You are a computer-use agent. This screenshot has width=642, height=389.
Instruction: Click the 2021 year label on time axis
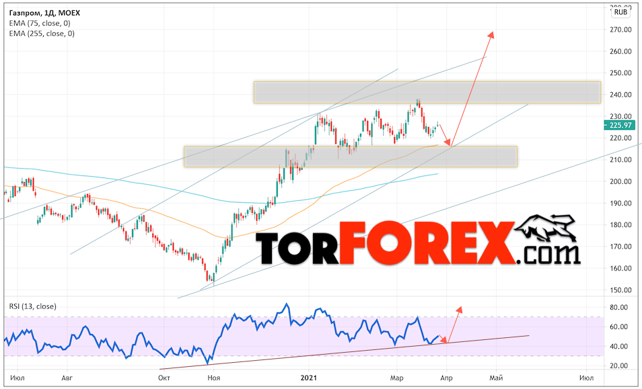(308, 378)
